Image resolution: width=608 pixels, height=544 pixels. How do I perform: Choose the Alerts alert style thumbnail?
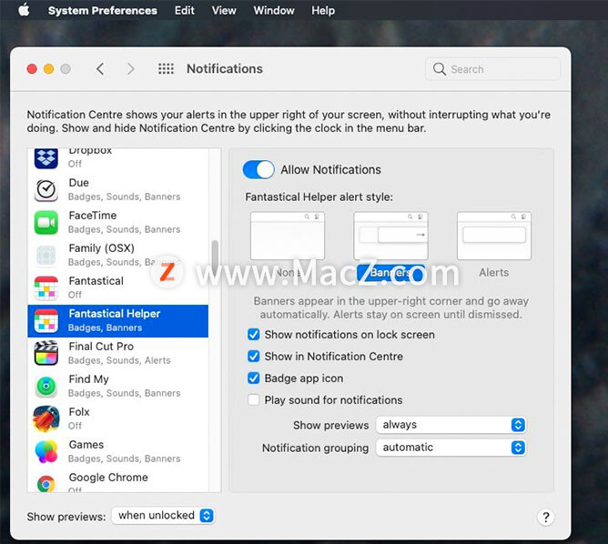pyautogui.click(x=494, y=236)
